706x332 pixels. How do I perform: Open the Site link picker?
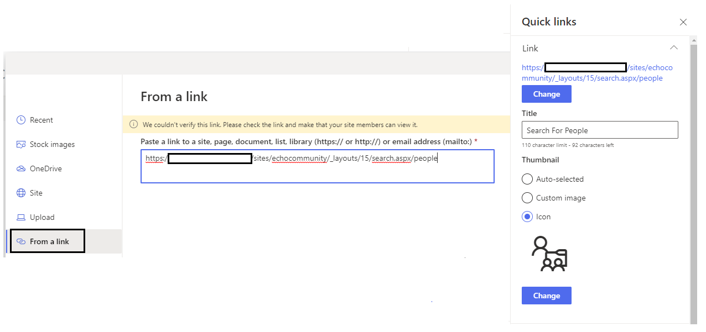37,193
